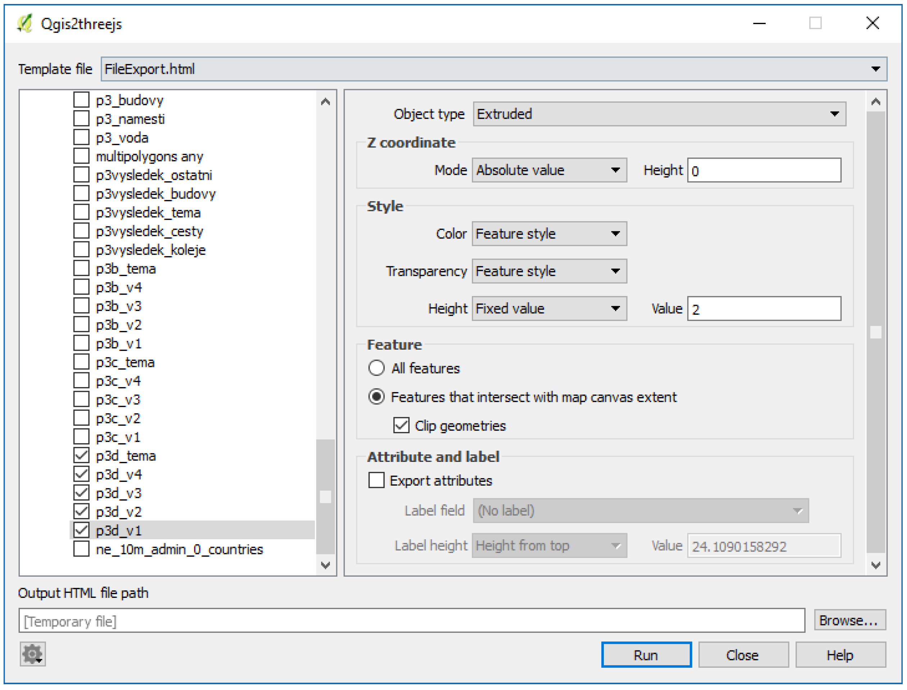
Task: Click the settings gear icon button
Action: point(32,654)
